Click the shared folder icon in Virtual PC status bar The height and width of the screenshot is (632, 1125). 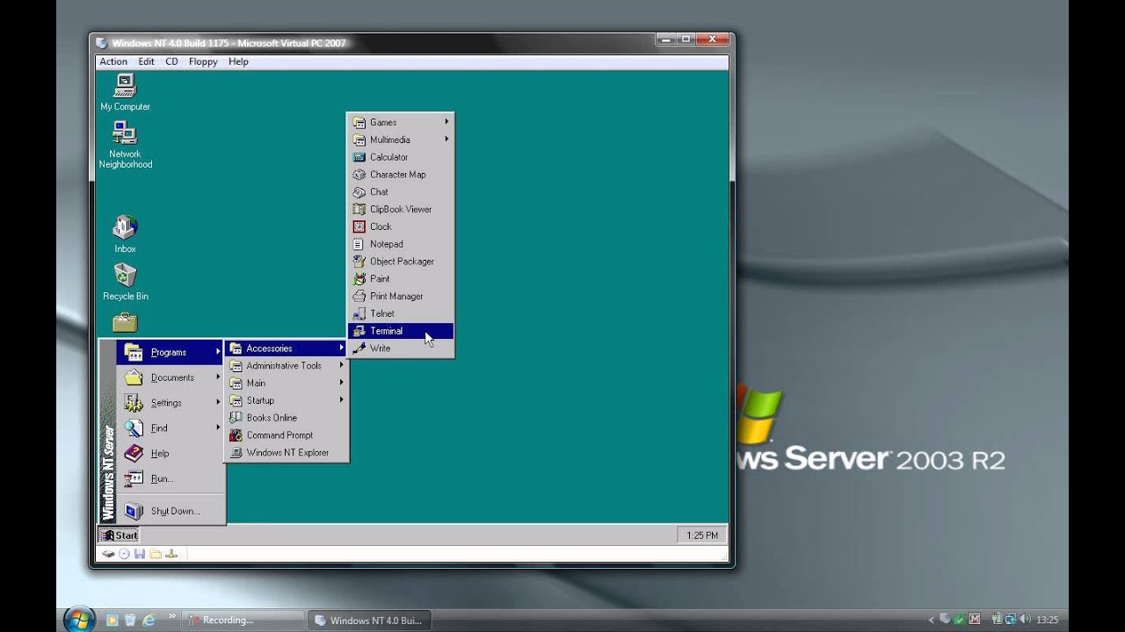point(155,554)
